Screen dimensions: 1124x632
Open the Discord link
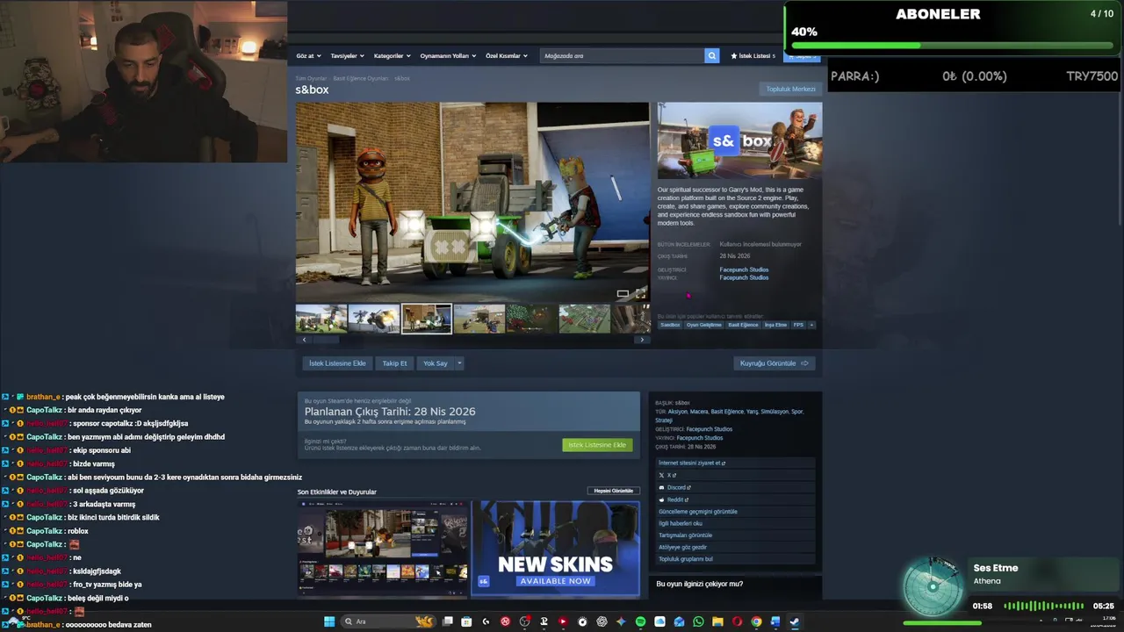coord(675,487)
